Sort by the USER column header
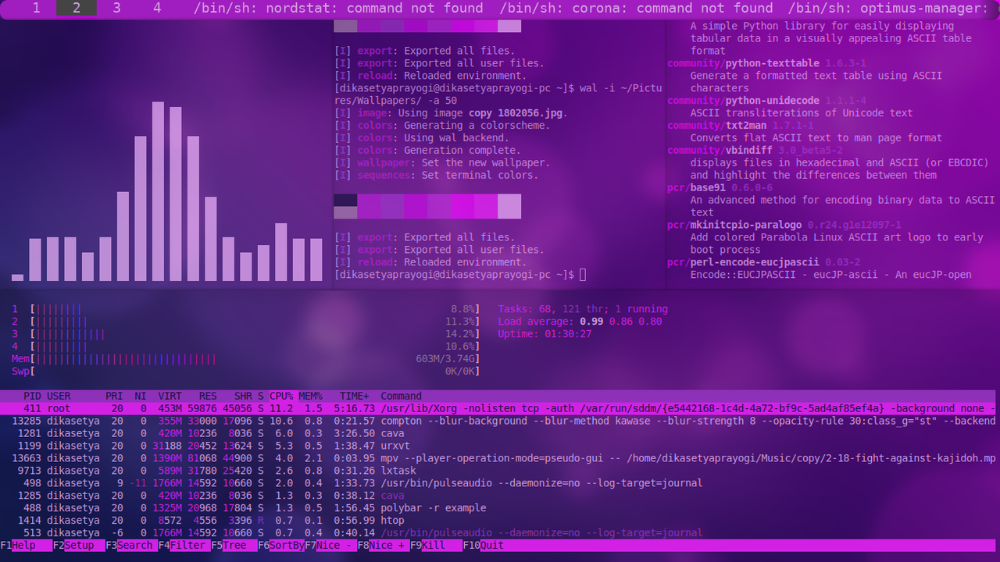 [x=59, y=396]
